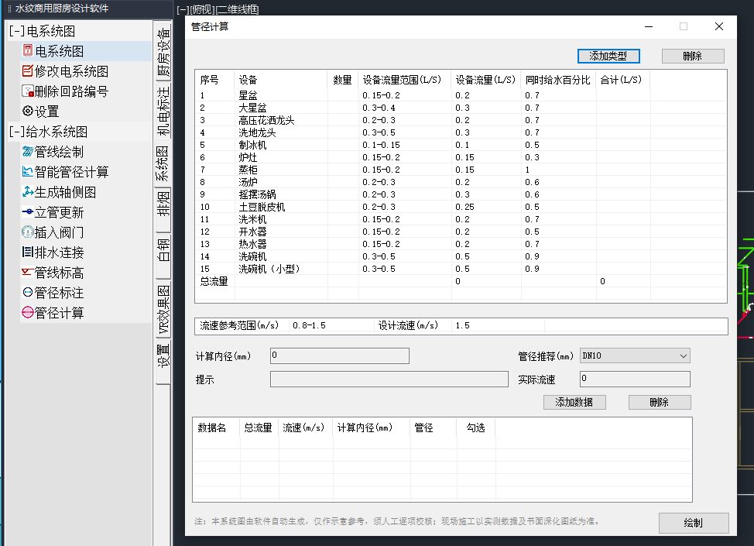The width and height of the screenshot is (754, 546).
Task: Click the 合计(L/S) column header
Action: [x=621, y=79]
